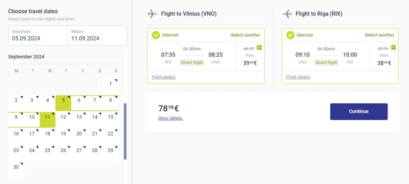Viewport: 409px width, 184px height.
Task: Open Flight details for the Riga flight
Action: pyautogui.click(x=298, y=77)
